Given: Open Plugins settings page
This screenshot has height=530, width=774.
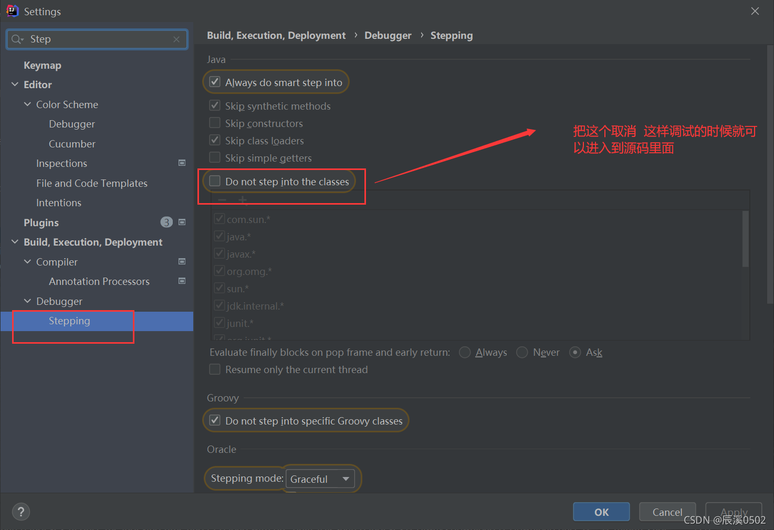Looking at the screenshot, I should pyautogui.click(x=41, y=222).
